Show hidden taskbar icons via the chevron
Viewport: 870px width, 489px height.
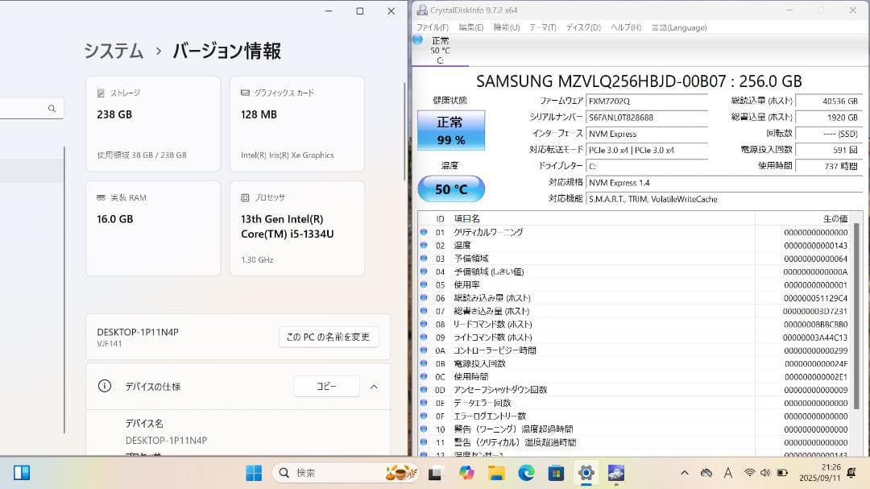tap(683, 473)
